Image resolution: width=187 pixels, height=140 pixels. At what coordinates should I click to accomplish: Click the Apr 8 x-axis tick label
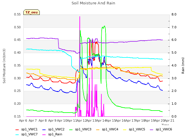43,120
